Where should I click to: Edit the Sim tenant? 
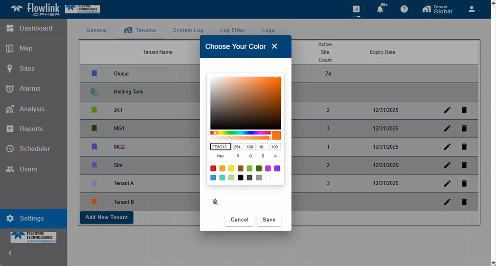447,165
